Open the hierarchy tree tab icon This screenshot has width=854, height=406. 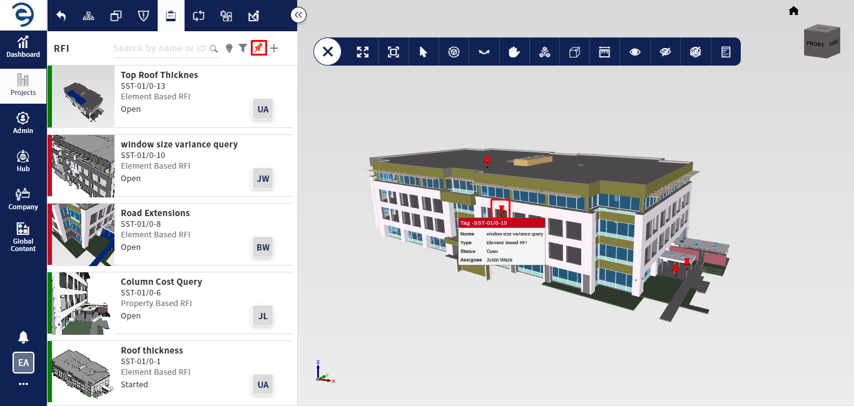(88, 16)
